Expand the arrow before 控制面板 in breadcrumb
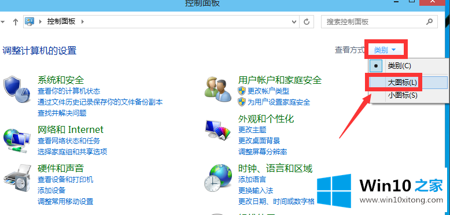450x215 pixels. pos(40,21)
